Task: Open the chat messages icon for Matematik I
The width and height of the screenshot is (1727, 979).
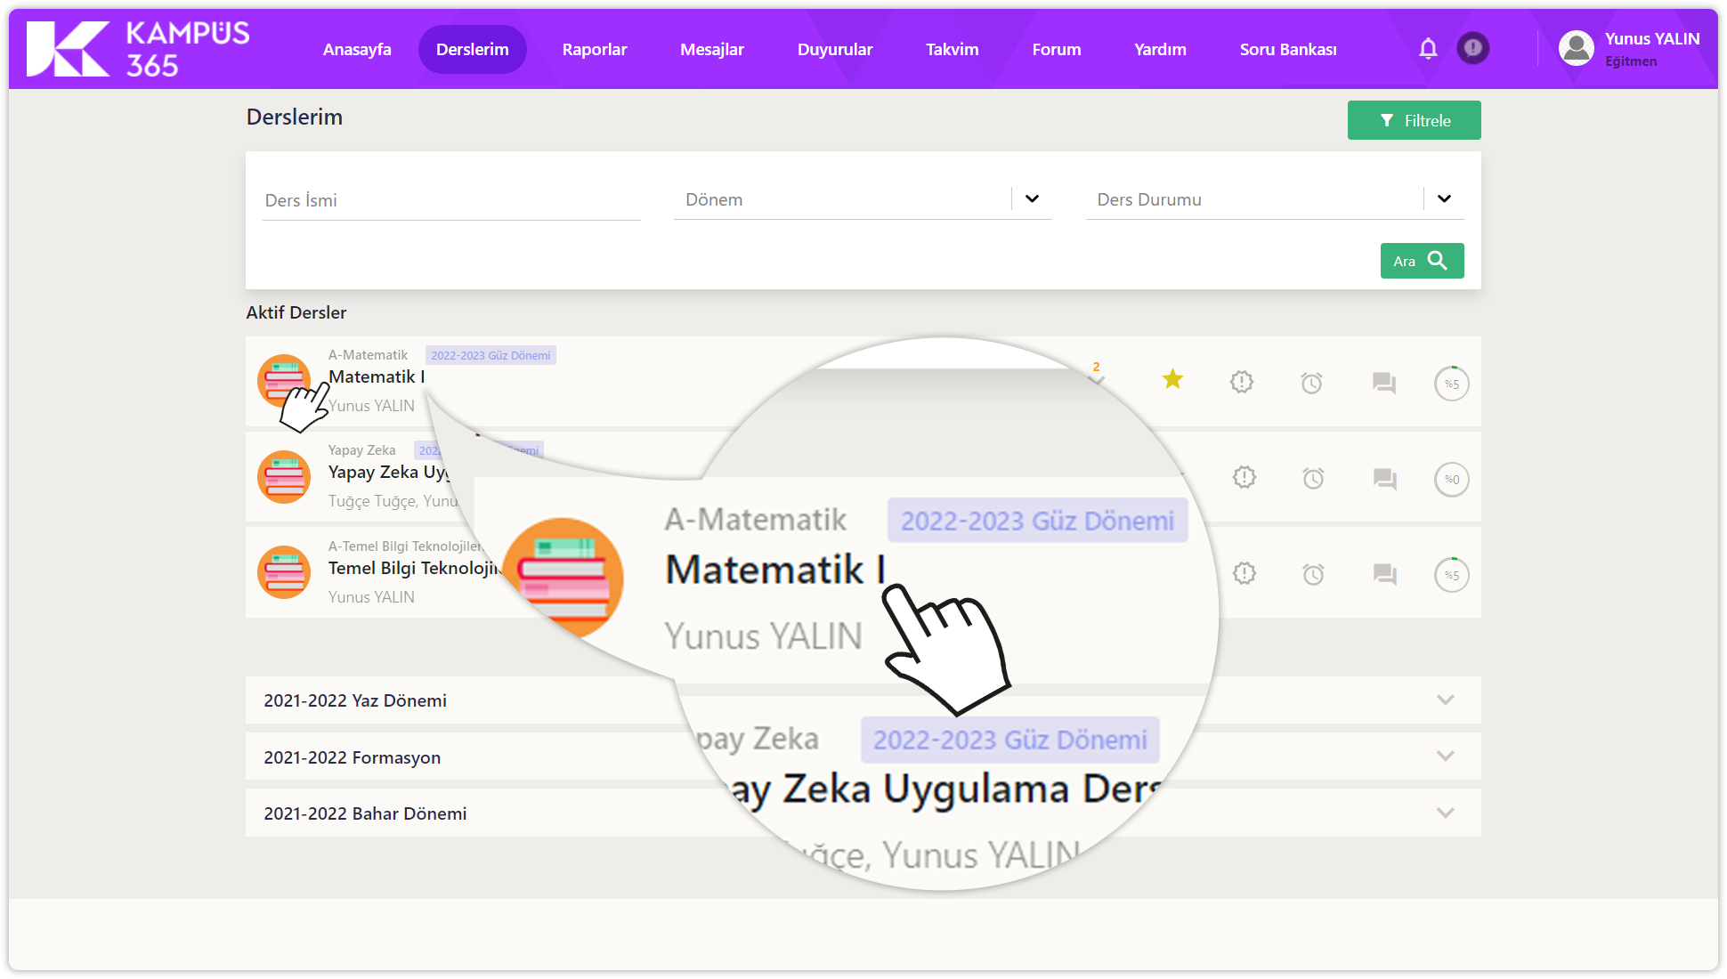Action: point(1383,384)
